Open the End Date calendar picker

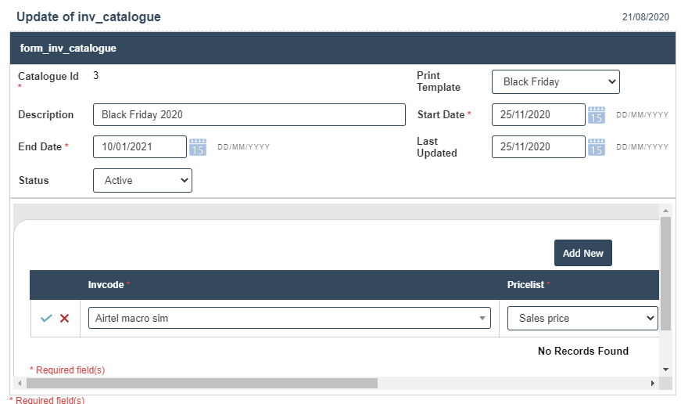click(x=198, y=146)
